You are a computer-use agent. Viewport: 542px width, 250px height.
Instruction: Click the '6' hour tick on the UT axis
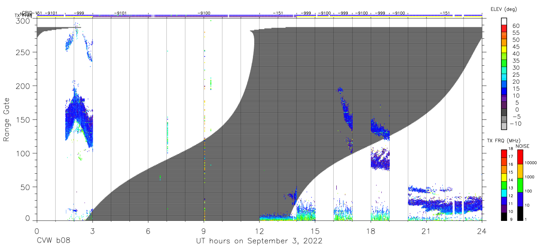point(148,231)
